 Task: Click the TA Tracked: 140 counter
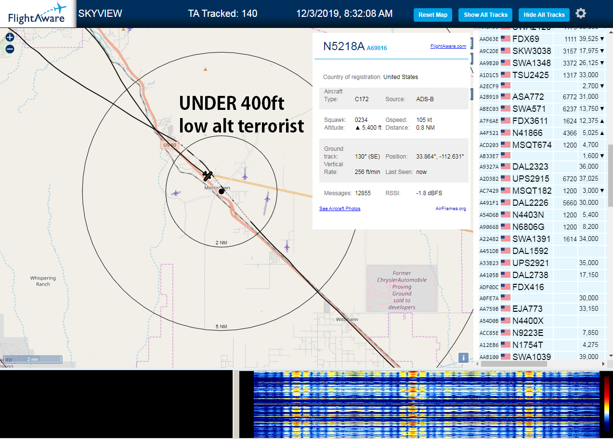click(x=222, y=13)
